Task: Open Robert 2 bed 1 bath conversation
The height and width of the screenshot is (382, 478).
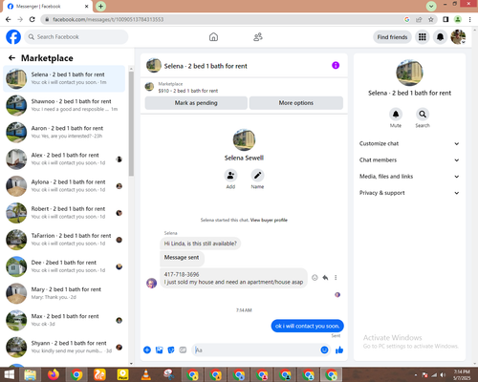Action: click(x=64, y=213)
